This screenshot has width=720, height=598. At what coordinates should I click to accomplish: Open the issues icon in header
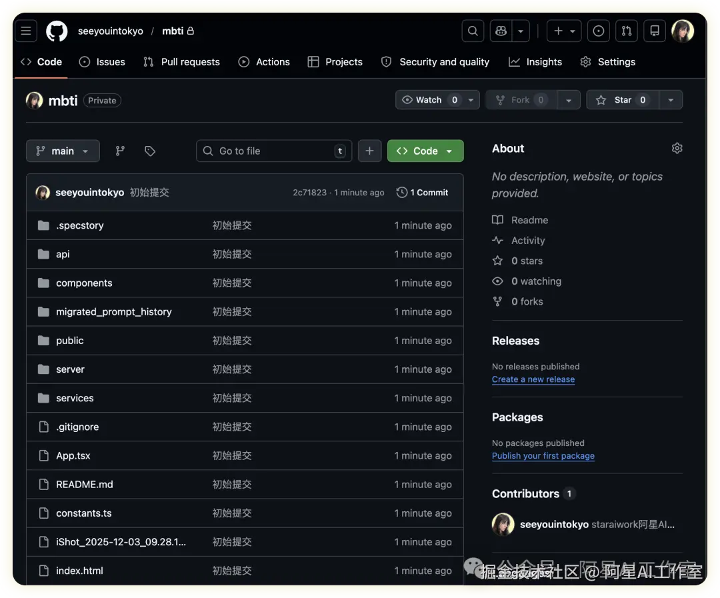[x=598, y=31]
